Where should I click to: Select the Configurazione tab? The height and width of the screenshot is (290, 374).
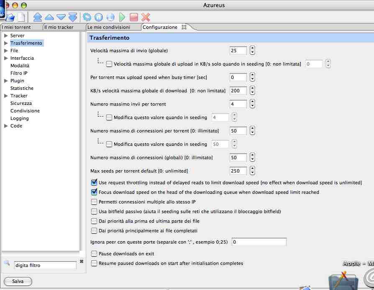[x=160, y=27]
